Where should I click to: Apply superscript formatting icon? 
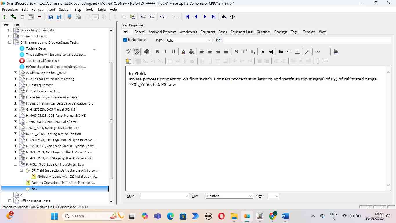click(x=244, y=52)
